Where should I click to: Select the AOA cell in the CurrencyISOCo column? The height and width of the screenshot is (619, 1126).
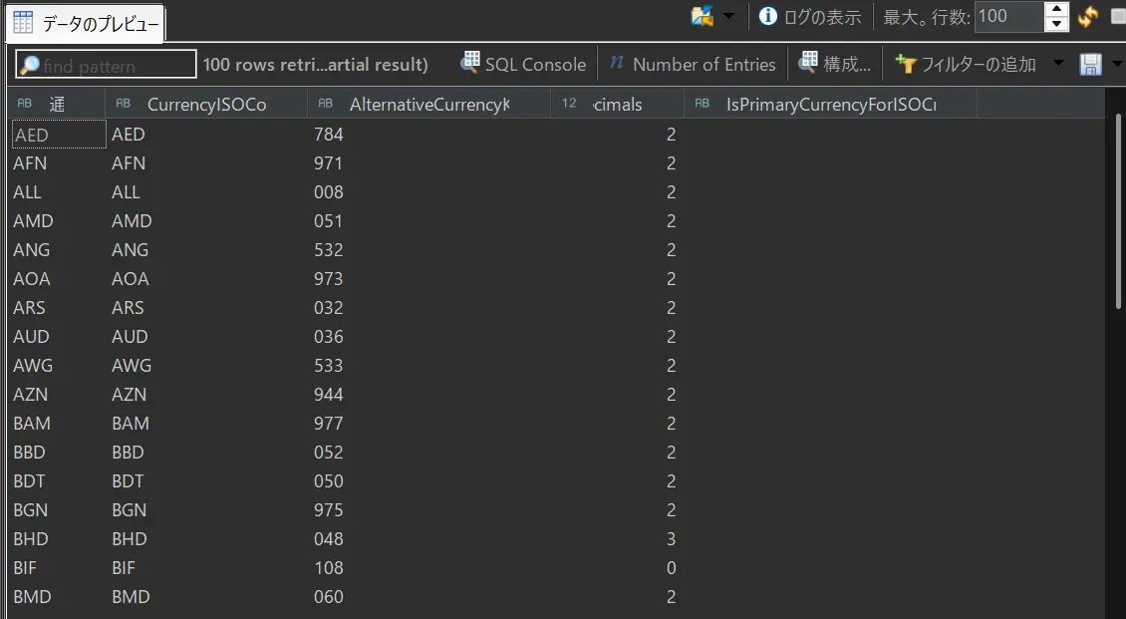click(x=130, y=279)
